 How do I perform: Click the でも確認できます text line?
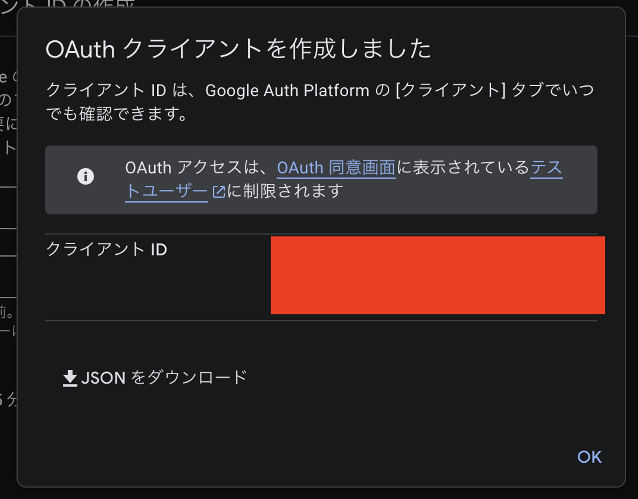tap(117, 114)
